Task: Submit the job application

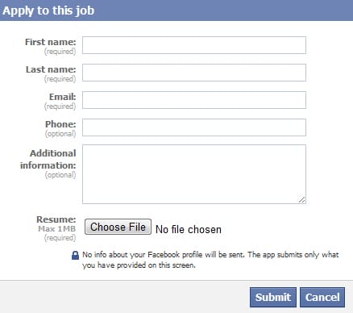Action: coord(273,297)
